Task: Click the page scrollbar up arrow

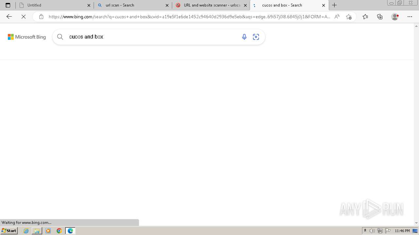Action: pos(416,26)
